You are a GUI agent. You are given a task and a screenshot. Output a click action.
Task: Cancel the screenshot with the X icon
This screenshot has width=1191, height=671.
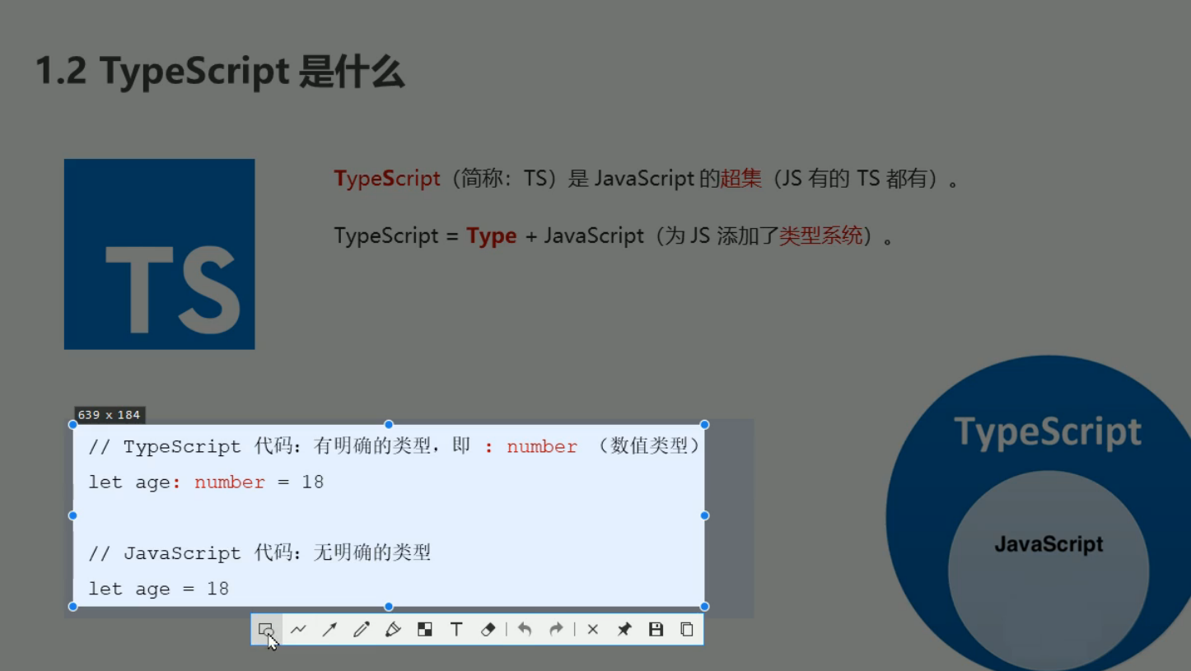[x=592, y=630]
